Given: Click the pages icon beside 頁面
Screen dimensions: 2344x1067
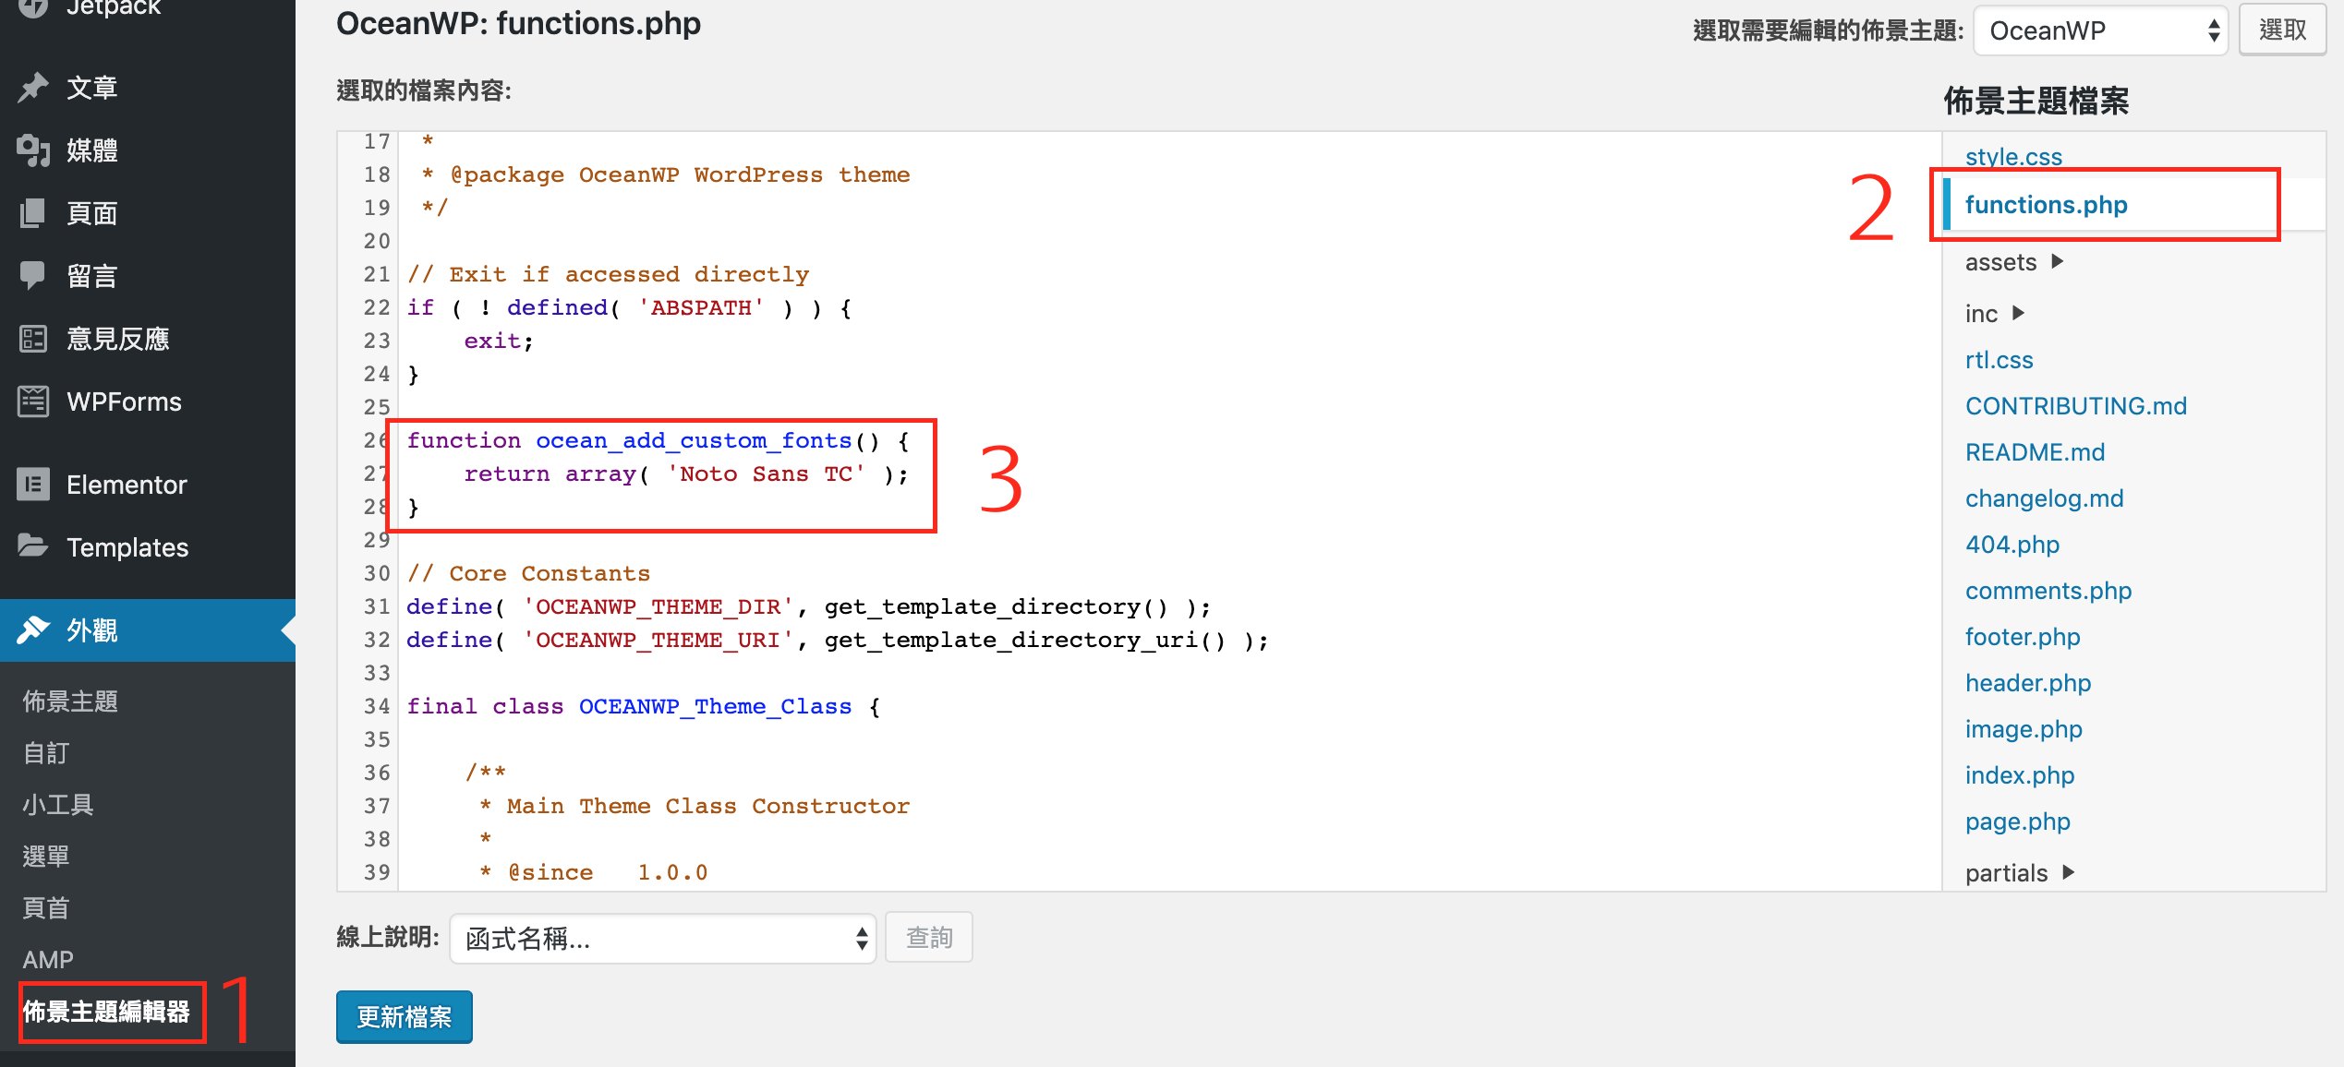Looking at the screenshot, I should click(x=33, y=213).
